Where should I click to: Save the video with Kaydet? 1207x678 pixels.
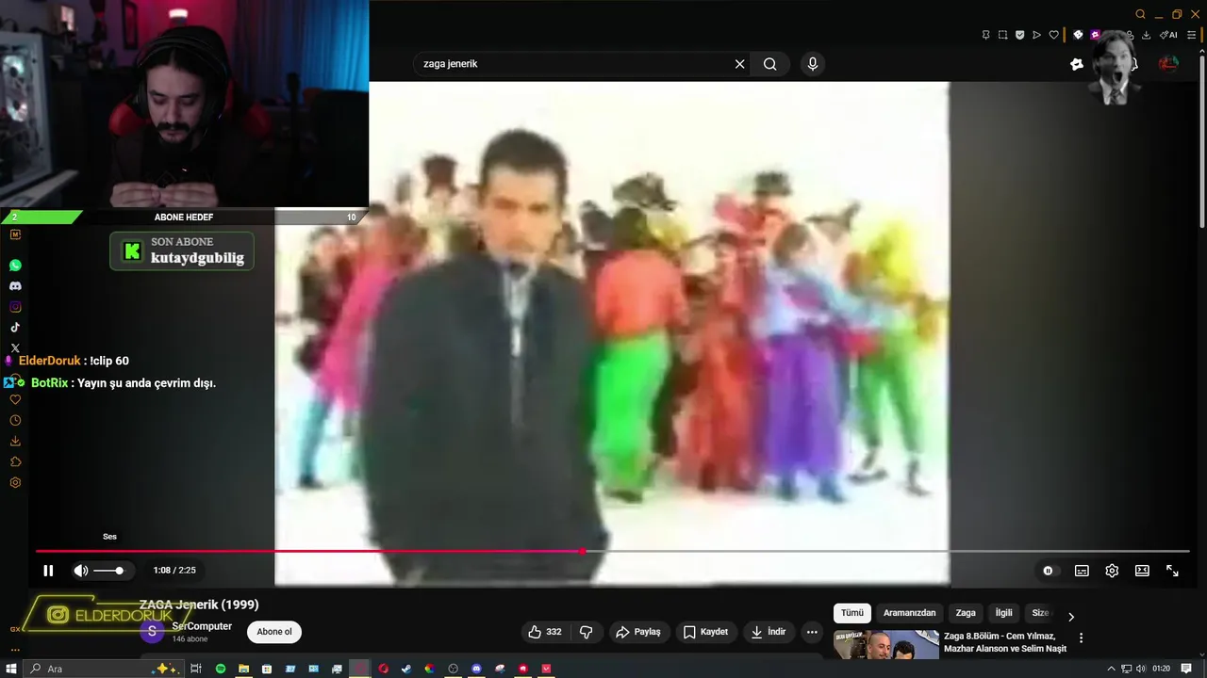click(x=706, y=632)
